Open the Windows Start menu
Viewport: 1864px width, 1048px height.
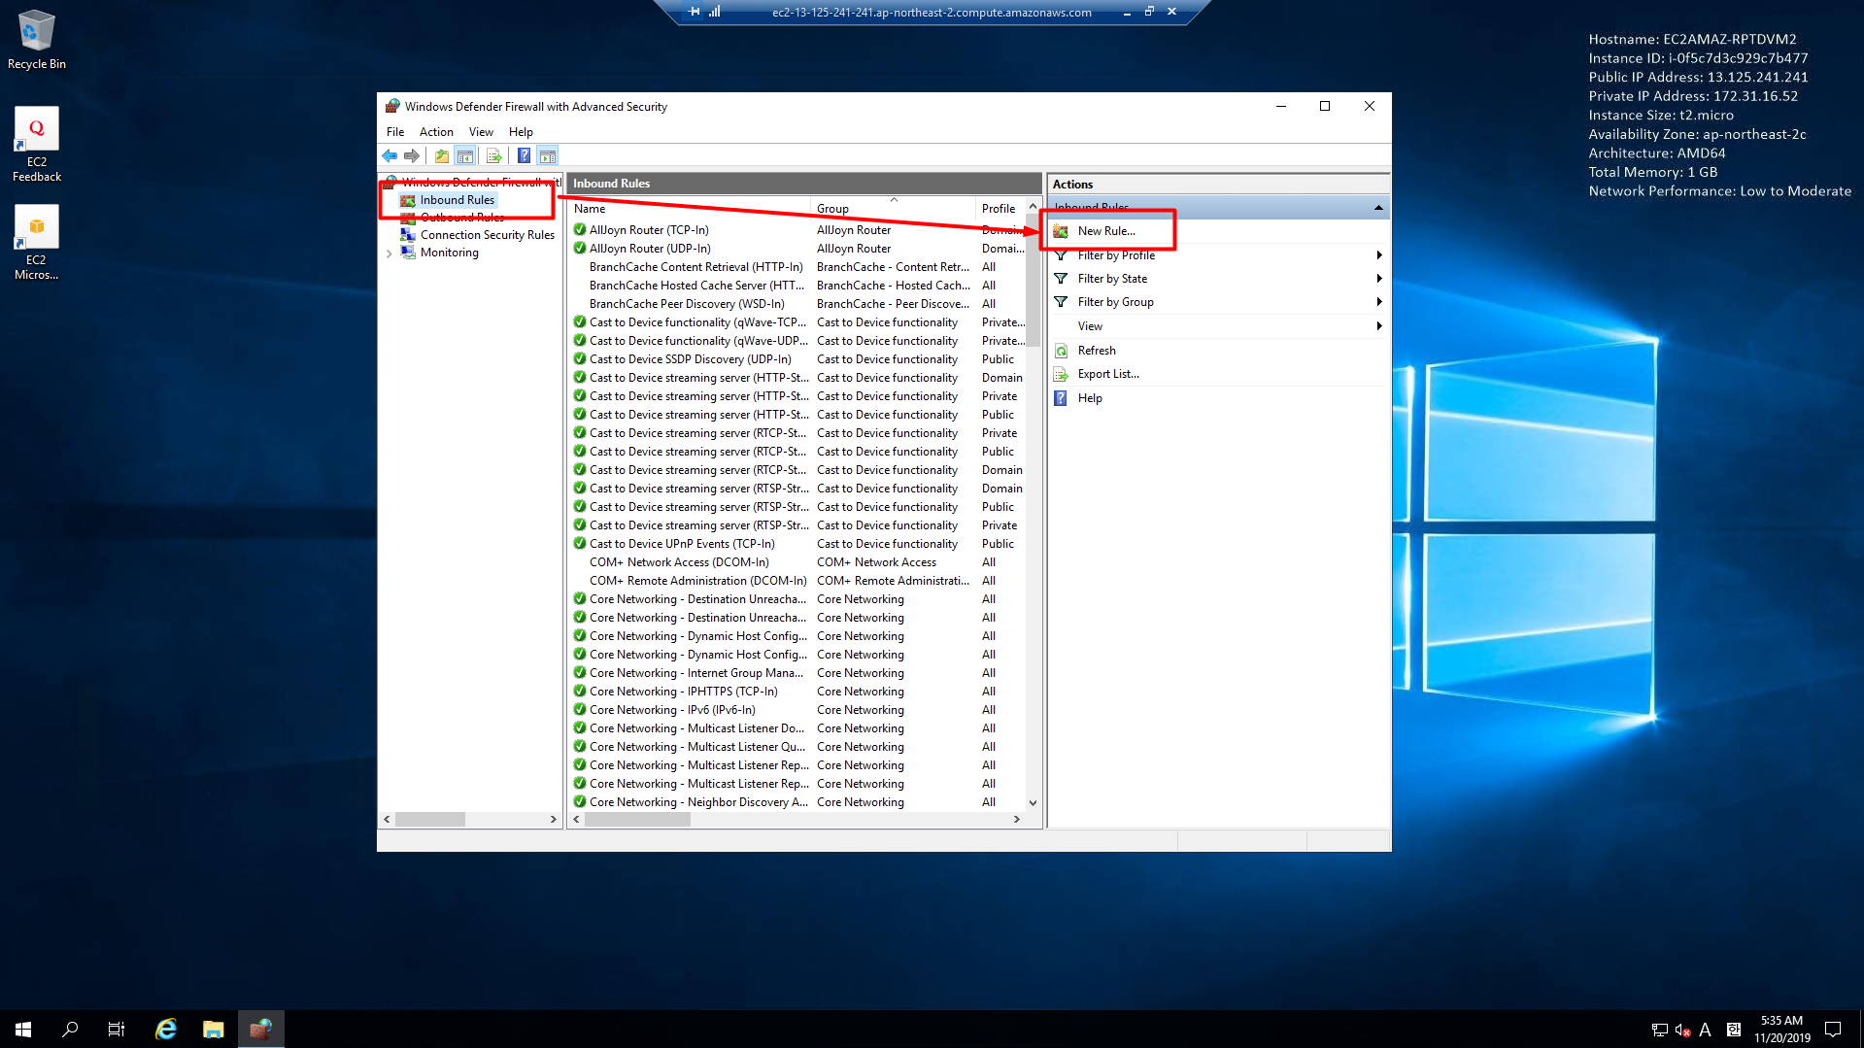click(23, 1030)
